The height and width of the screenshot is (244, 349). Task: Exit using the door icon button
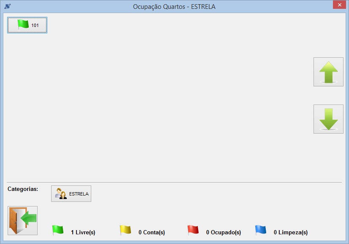pyautogui.click(x=22, y=220)
